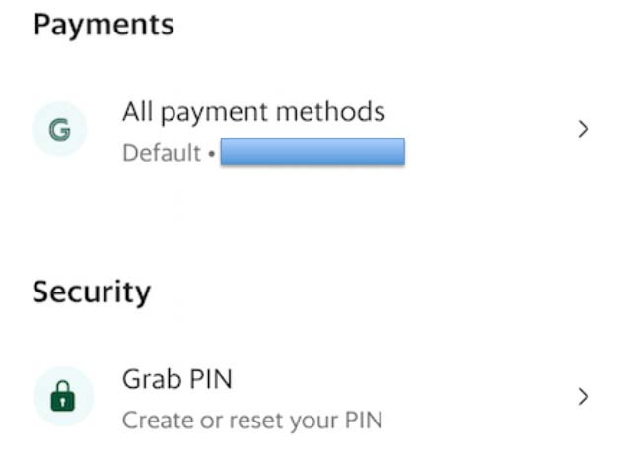Click the "Default" payment subtitle text
The width and height of the screenshot is (624, 455).
(x=162, y=155)
